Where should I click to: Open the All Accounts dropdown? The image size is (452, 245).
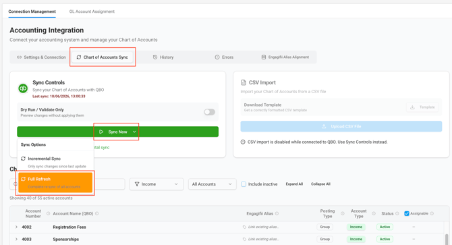pyautogui.click(x=212, y=184)
